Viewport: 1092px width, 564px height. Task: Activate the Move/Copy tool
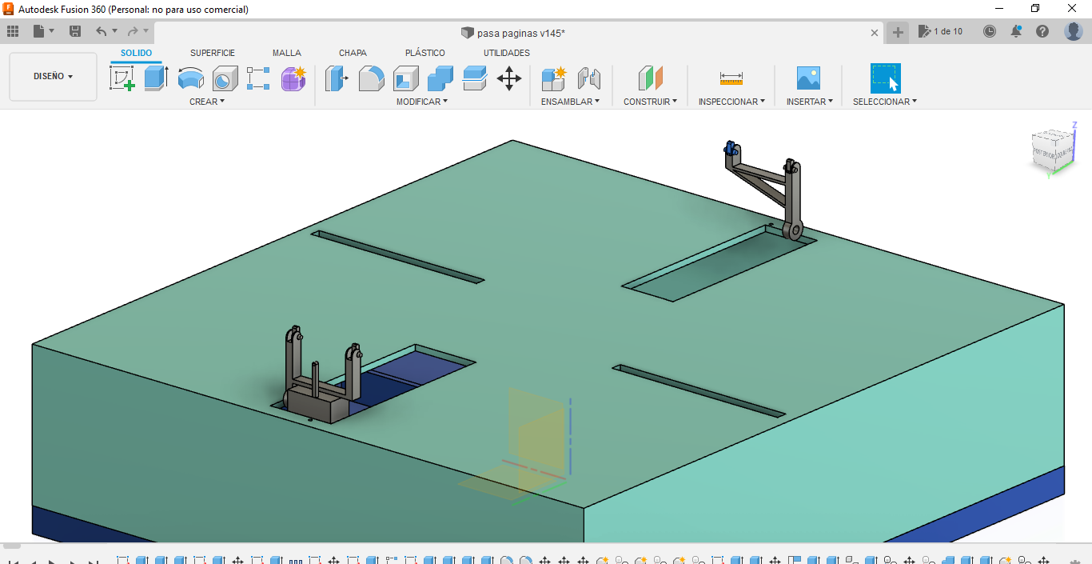click(509, 78)
